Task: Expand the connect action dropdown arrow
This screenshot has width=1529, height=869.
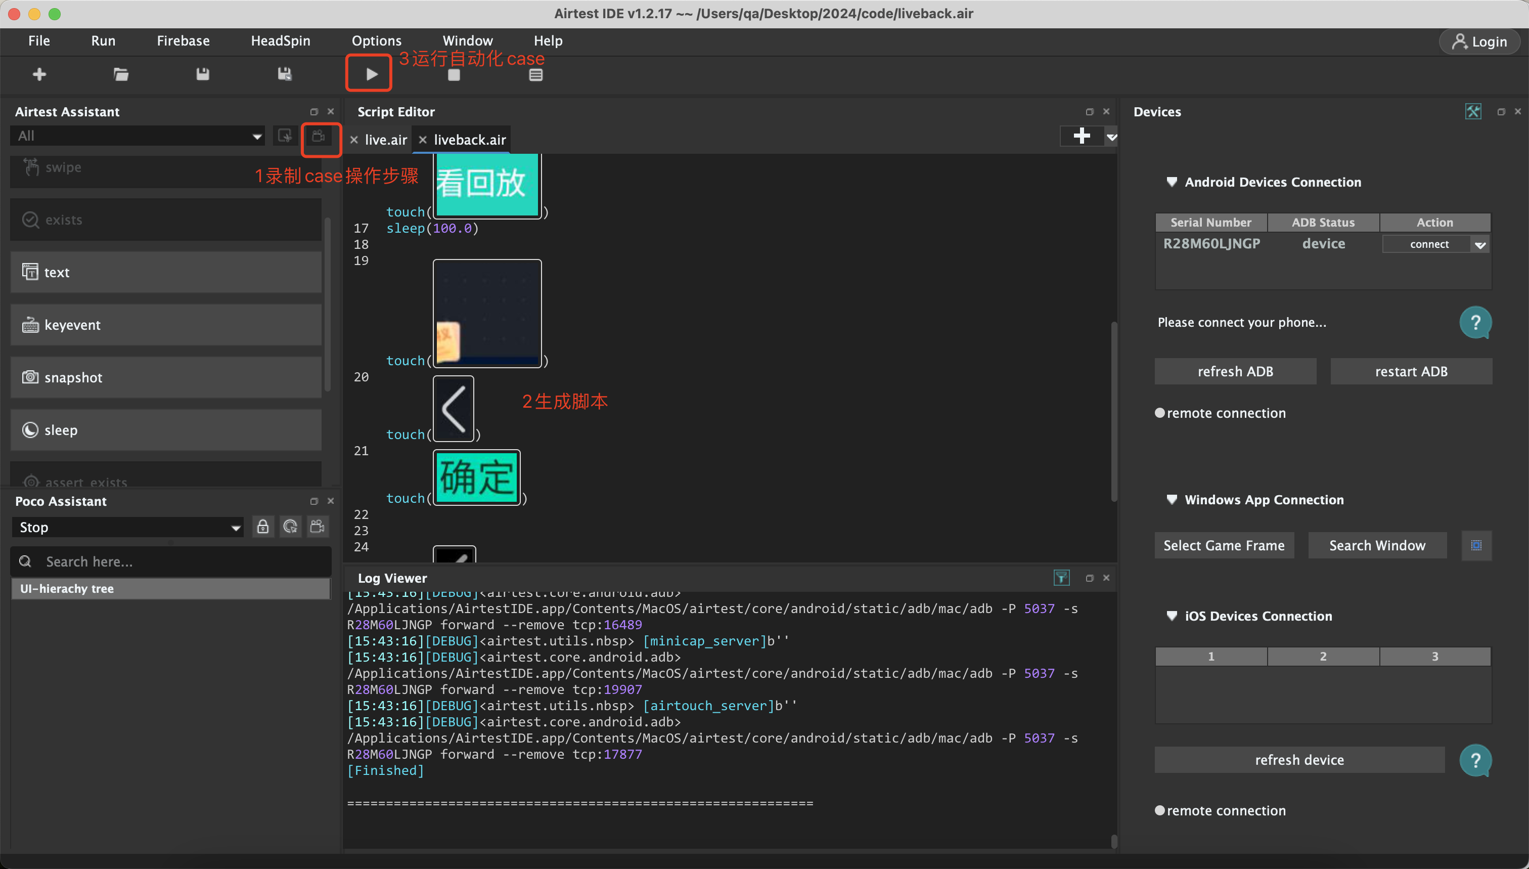Action: tap(1480, 244)
